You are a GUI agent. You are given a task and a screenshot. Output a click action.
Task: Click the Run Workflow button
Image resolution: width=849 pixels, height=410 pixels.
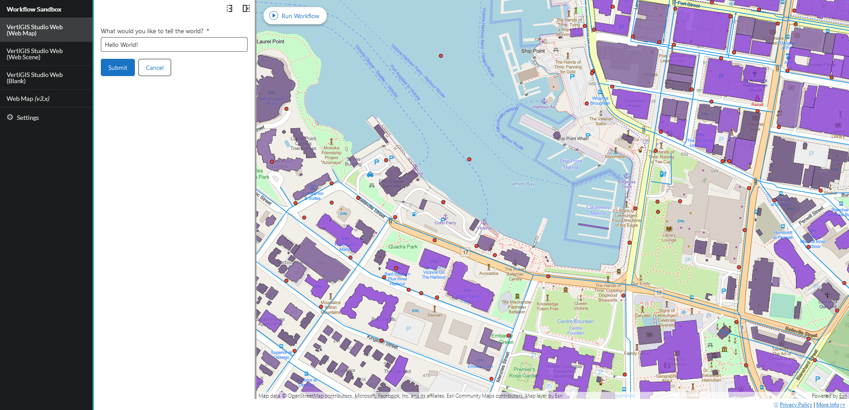click(295, 15)
